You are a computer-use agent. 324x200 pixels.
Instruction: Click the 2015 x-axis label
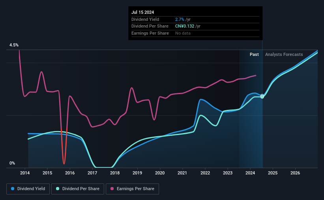47,173
